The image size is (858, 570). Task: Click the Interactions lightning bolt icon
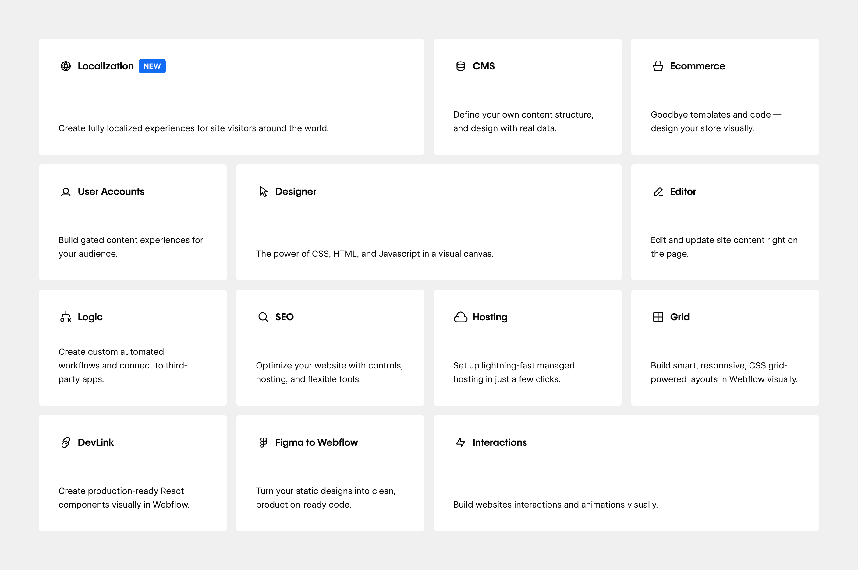[460, 442]
